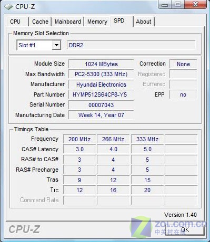This screenshot has height=242, width=210.
Task: Click the Week 14, Year 07 date value
Action: click(101, 115)
